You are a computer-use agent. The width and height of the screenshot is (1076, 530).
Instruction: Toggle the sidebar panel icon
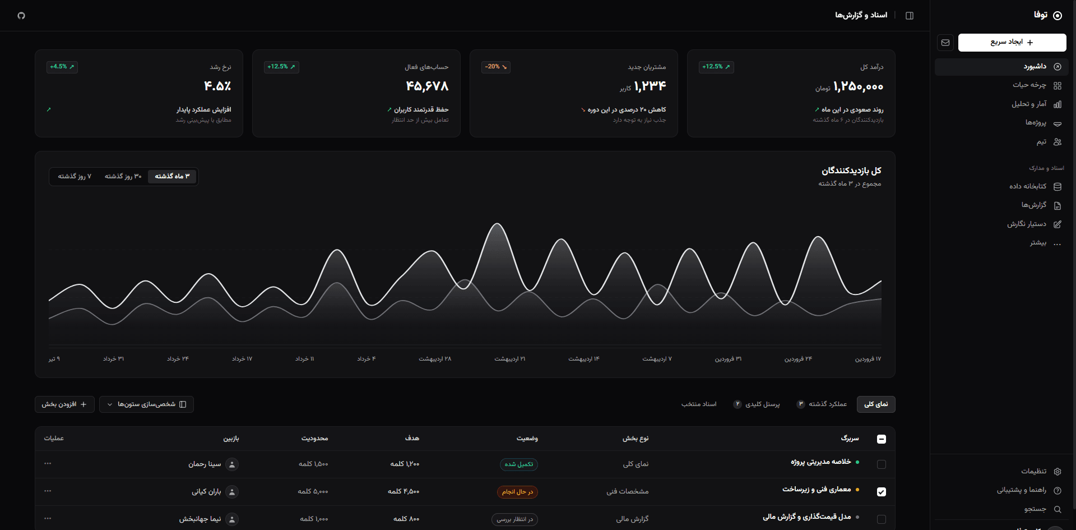[910, 16]
